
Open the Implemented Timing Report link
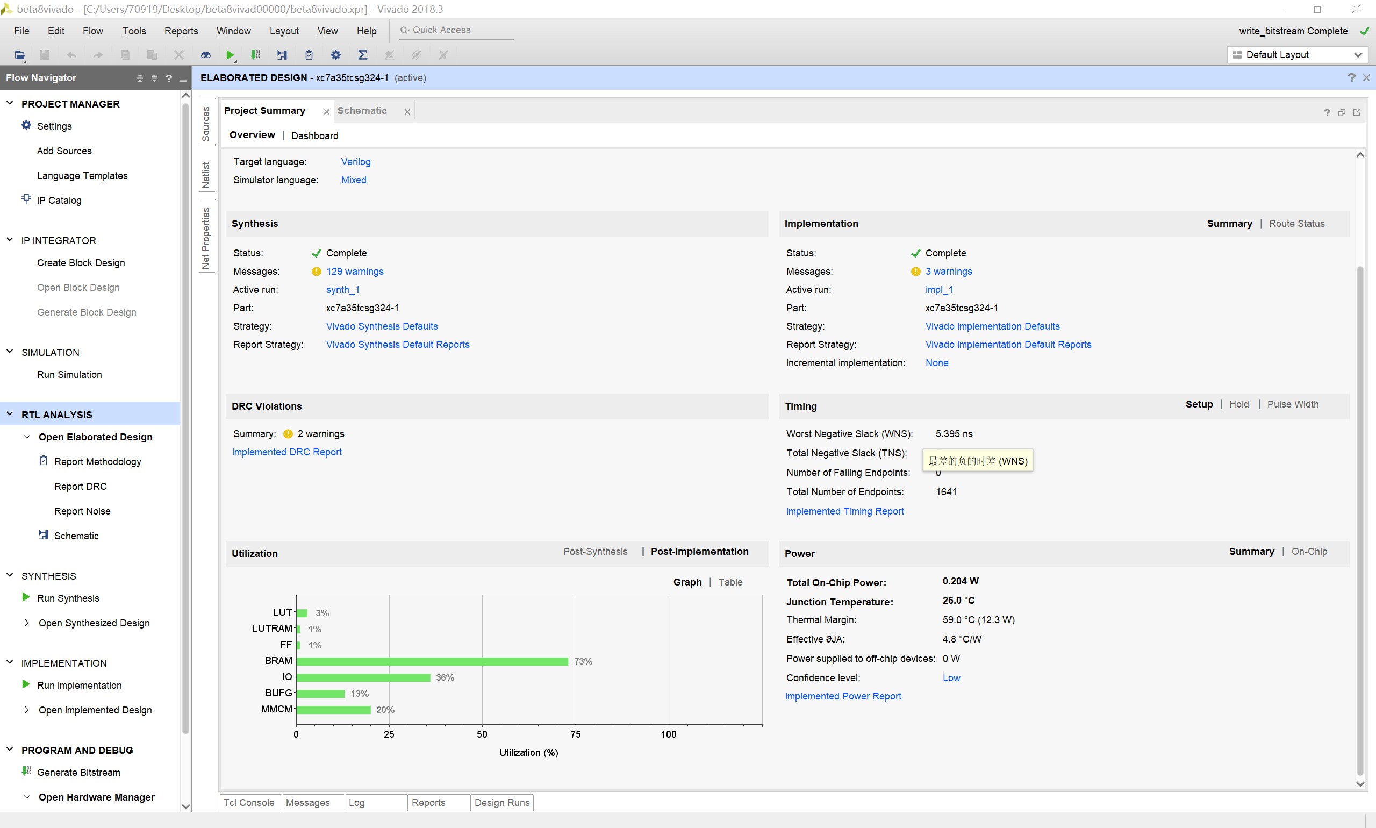pos(844,511)
